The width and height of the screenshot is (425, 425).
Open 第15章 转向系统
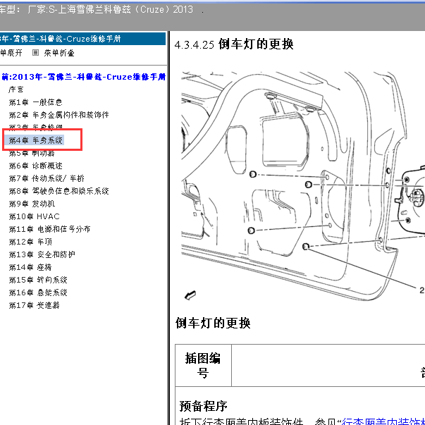tap(37, 280)
